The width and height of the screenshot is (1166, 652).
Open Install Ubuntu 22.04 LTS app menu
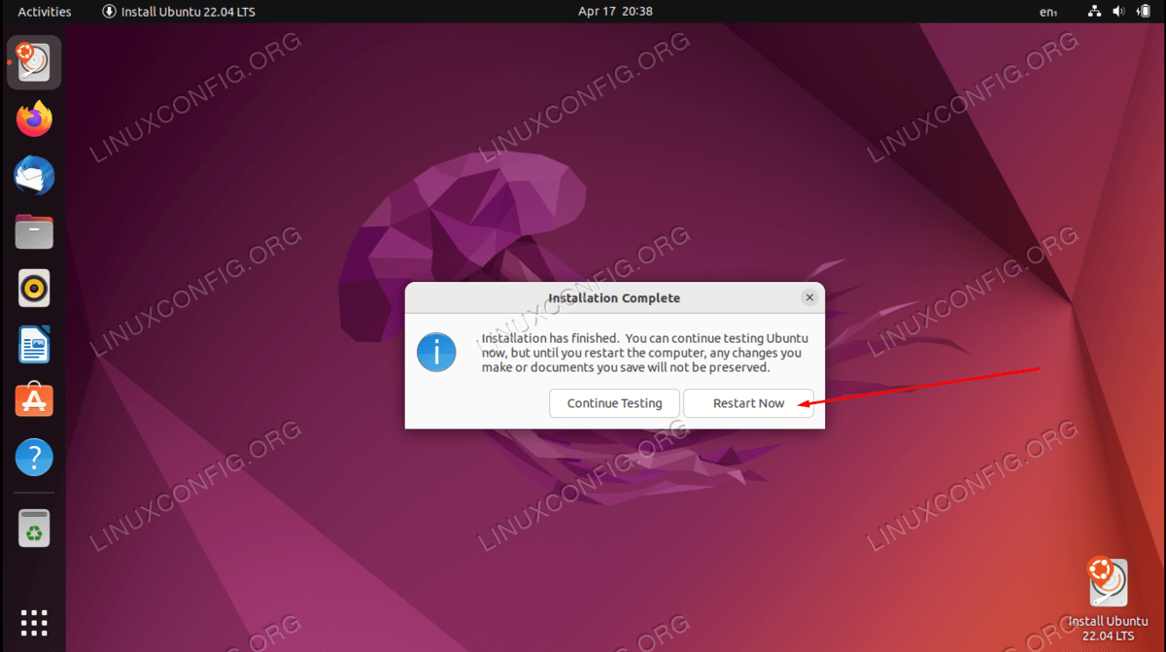coord(179,12)
